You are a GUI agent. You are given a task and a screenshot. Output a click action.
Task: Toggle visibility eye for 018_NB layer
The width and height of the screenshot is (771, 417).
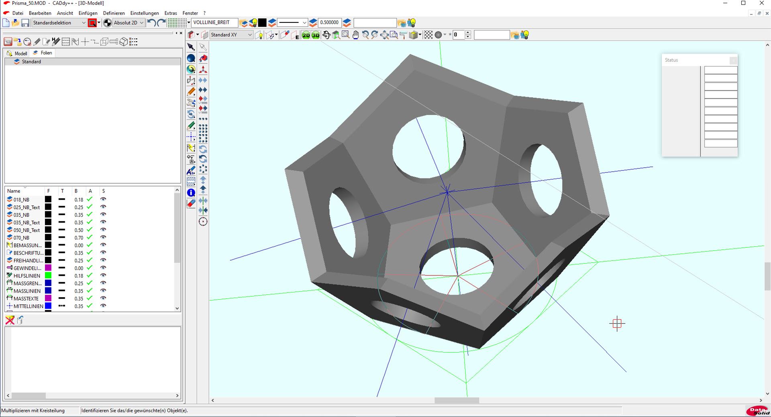pyautogui.click(x=103, y=199)
